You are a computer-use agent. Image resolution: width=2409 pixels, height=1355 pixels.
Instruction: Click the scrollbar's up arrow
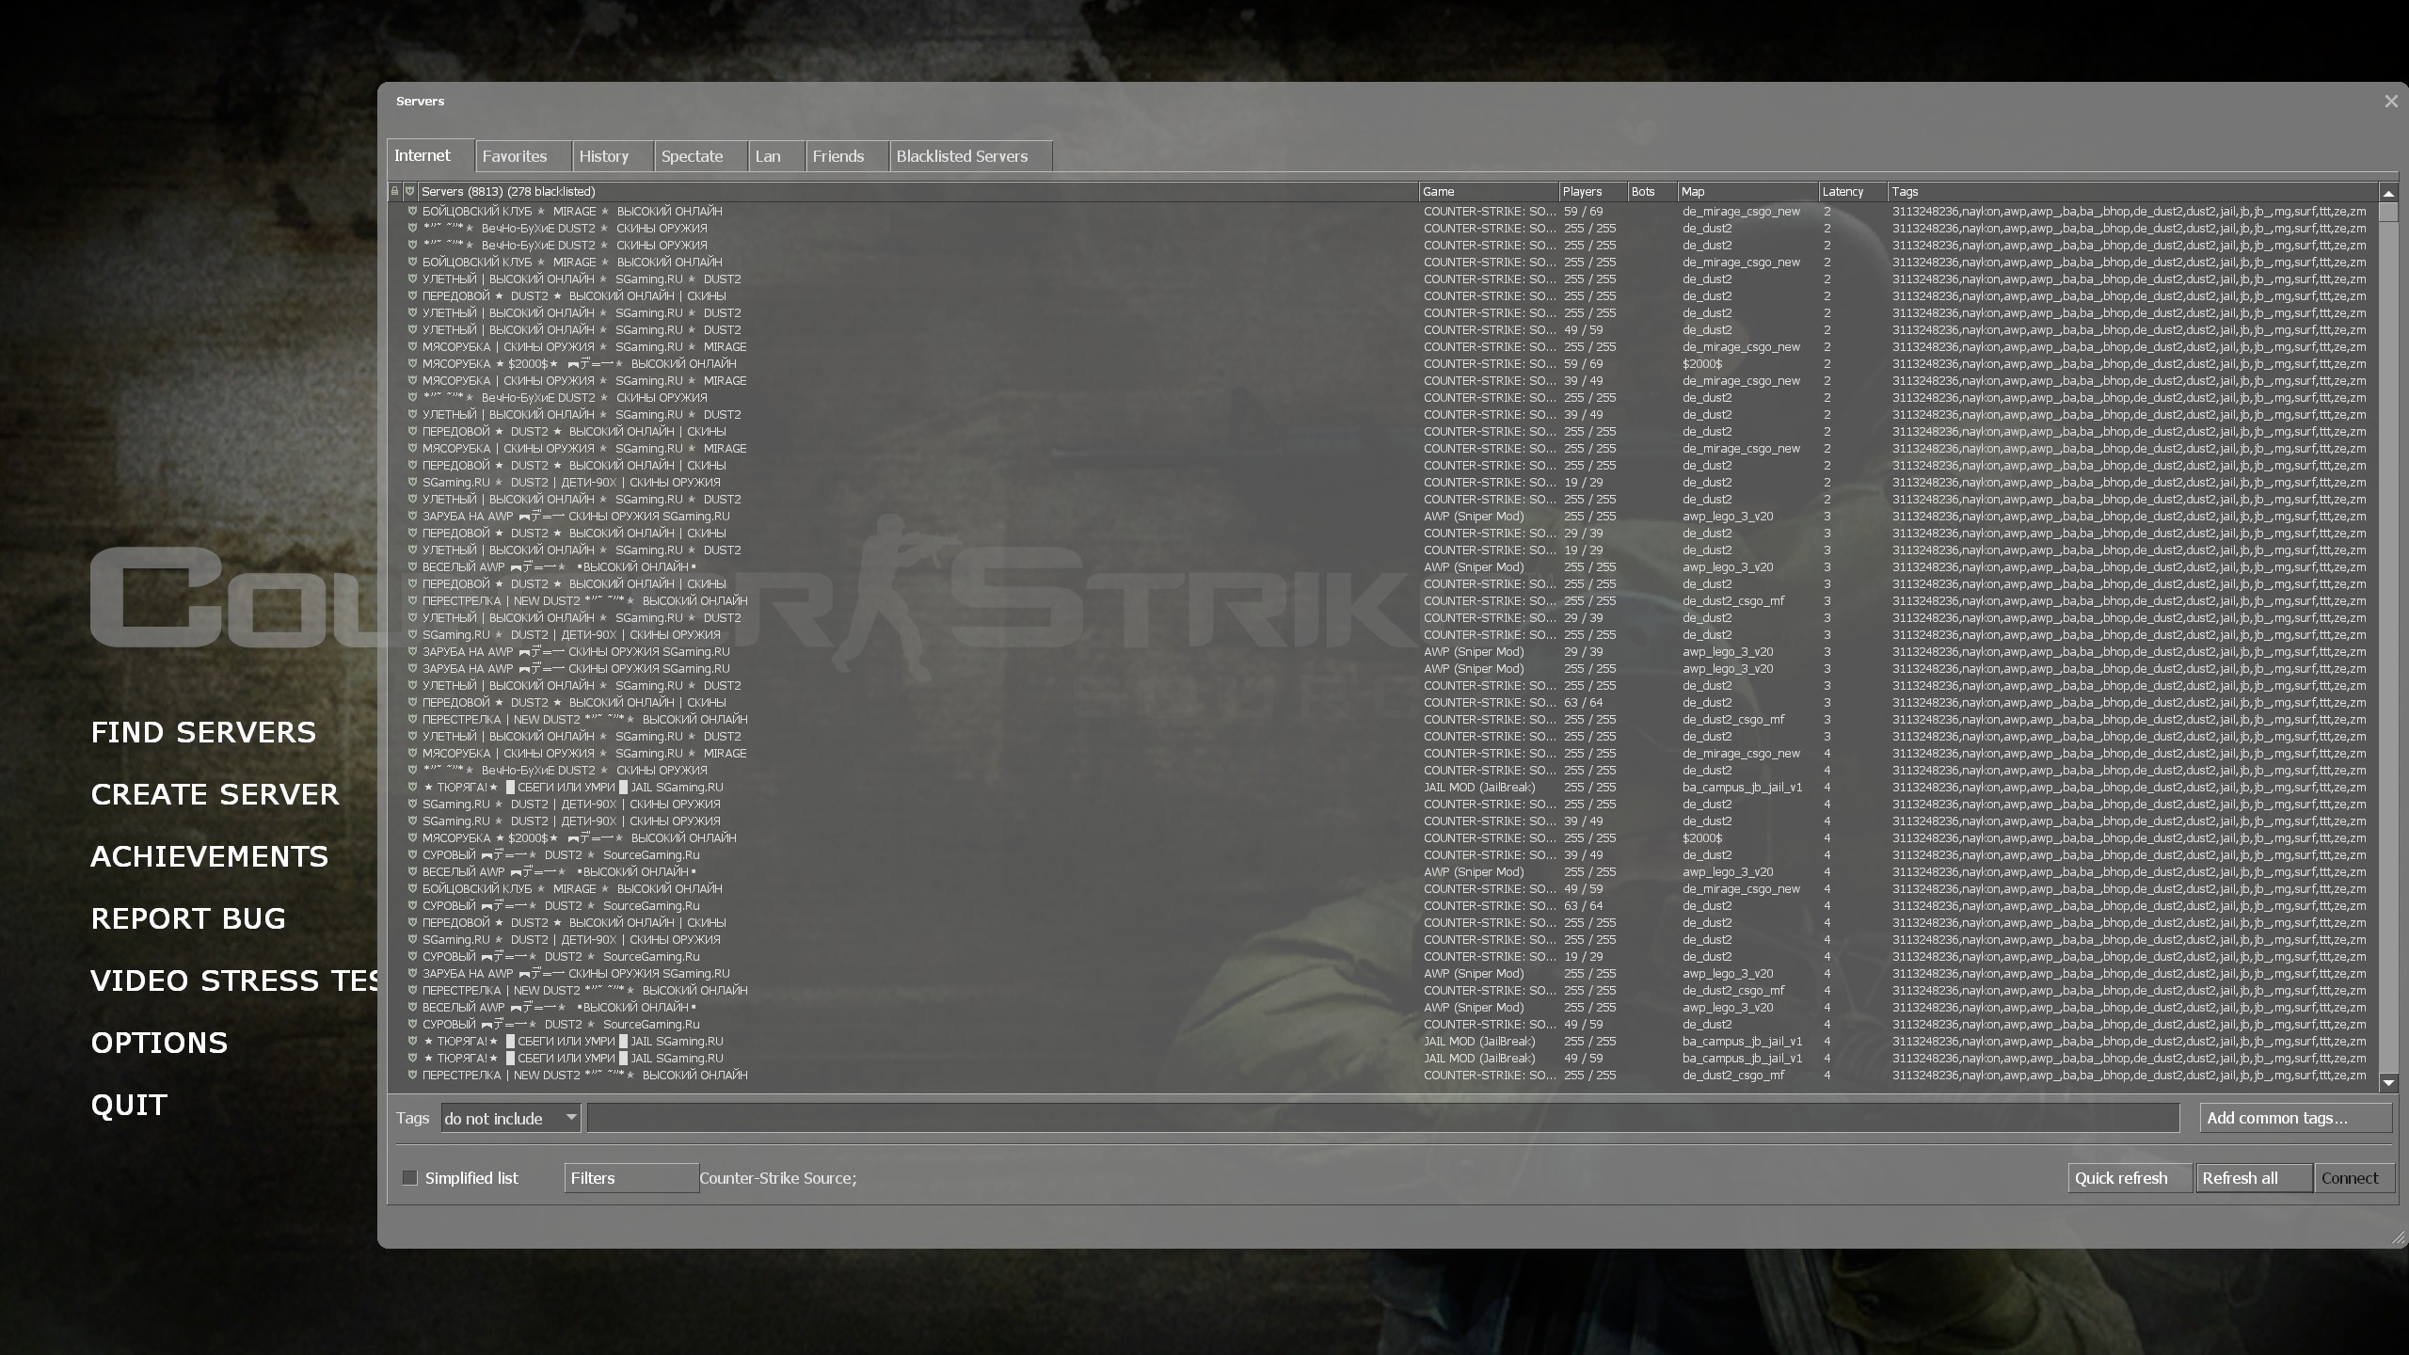(2388, 193)
